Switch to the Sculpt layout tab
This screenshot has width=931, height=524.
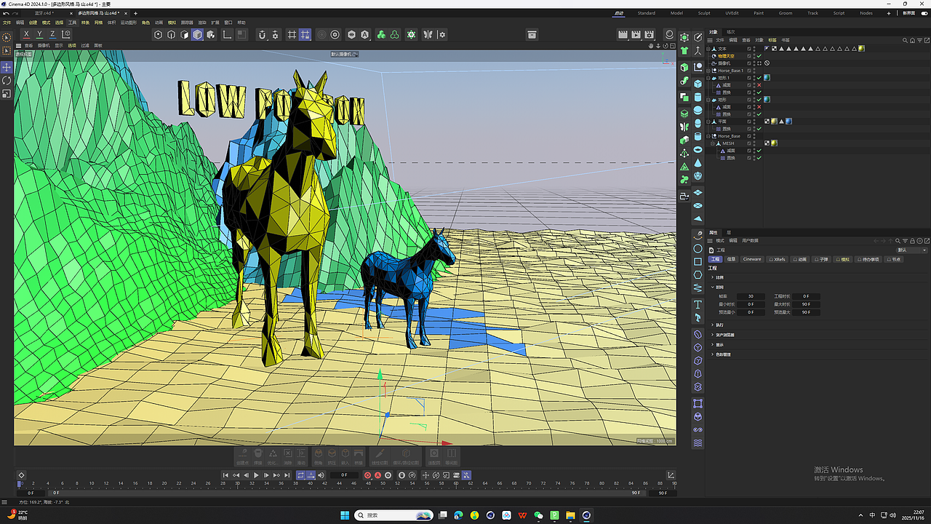704,13
